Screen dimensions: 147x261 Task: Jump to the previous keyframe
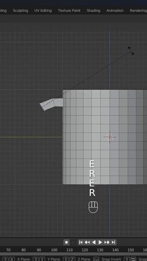point(87,242)
